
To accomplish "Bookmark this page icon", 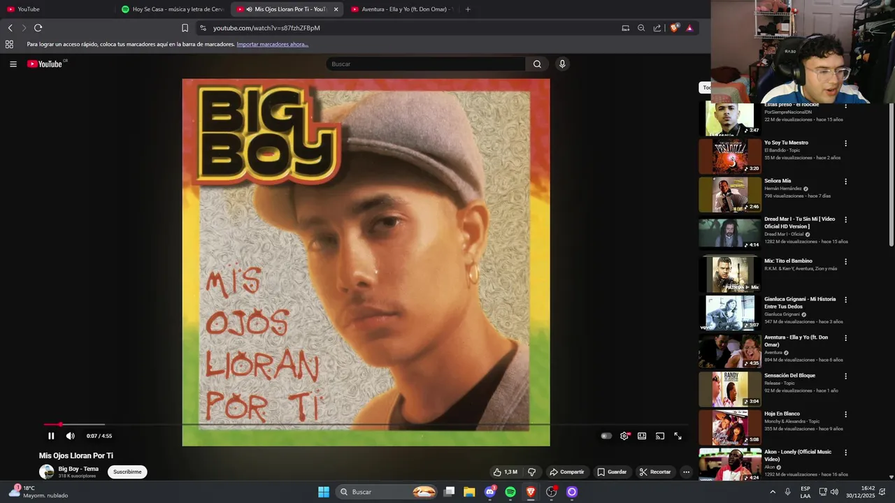I will [185, 28].
